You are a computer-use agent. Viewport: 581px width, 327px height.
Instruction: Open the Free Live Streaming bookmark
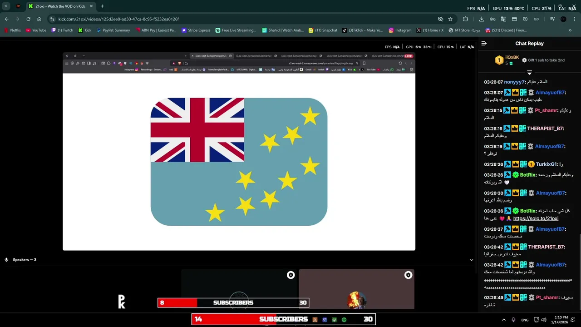236,30
